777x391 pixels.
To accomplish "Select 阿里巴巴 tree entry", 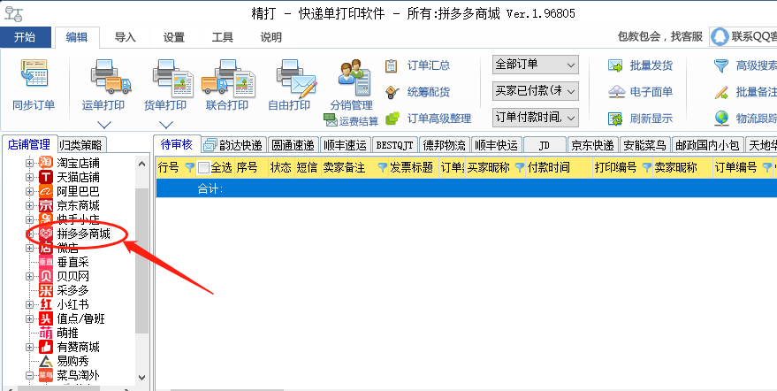I will point(79,191).
